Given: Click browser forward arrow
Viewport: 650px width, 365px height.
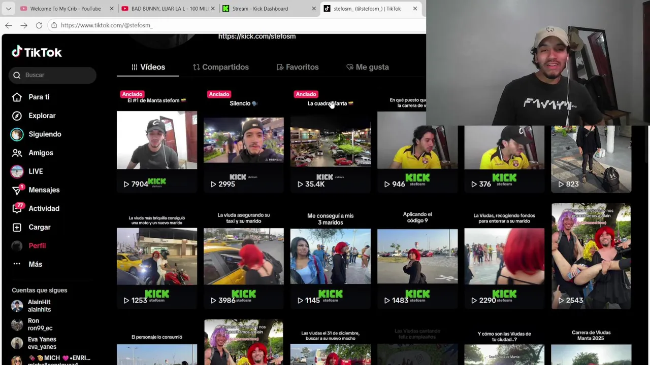Looking at the screenshot, I should (x=24, y=25).
